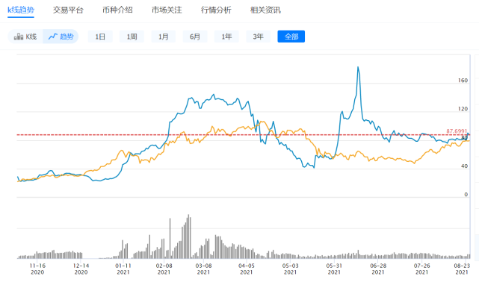Click the 160 y-axis value
This screenshot has width=479, height=282.
coord(463,81)
